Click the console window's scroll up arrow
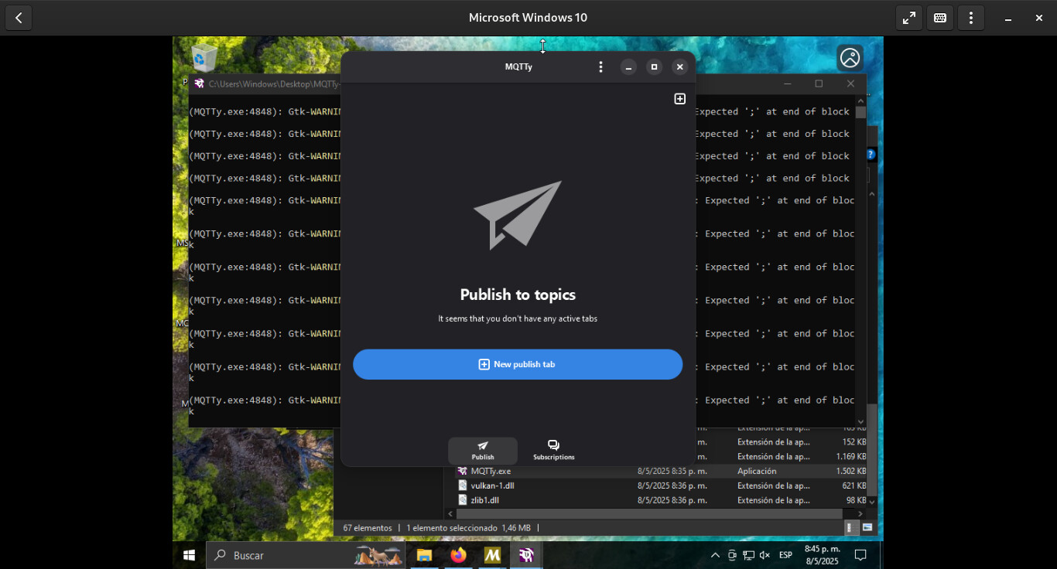 point(860,101)
